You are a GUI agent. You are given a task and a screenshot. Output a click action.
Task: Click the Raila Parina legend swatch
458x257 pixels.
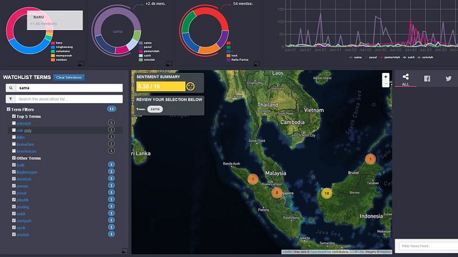pyautogui.click(x=228, y=59)
